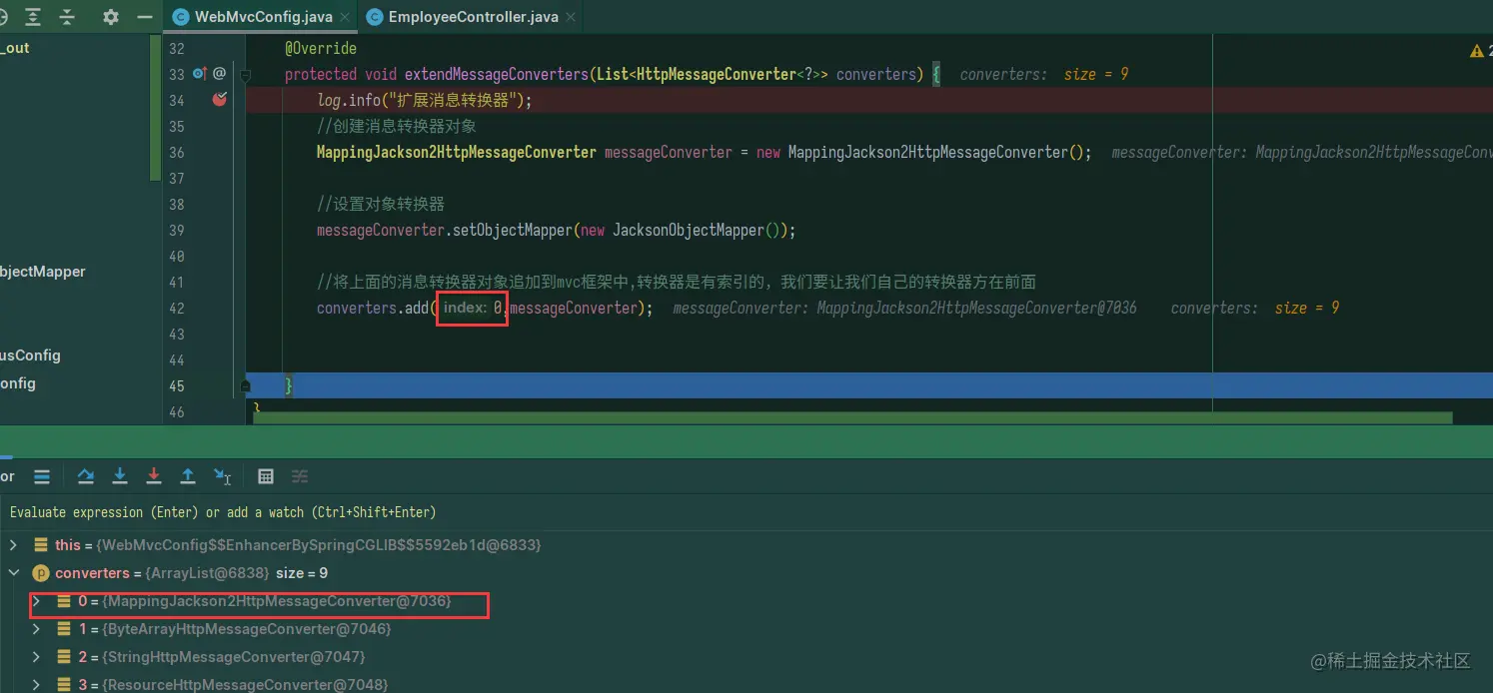Click the Step Over debugger icon

86,476
